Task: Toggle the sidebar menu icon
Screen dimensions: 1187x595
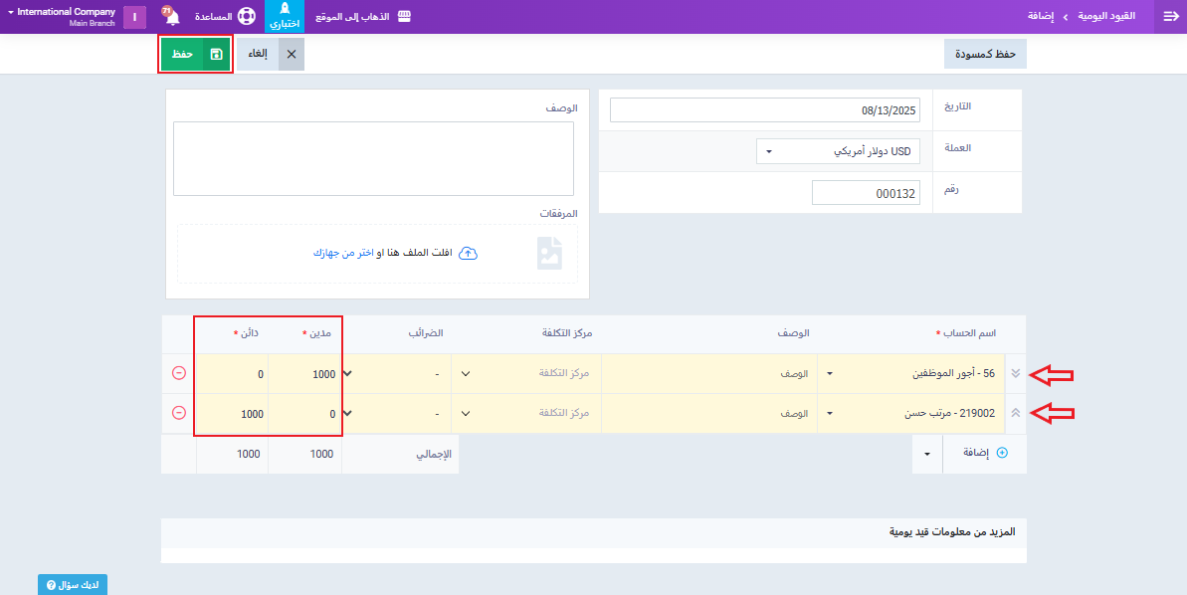Action: point(1170,17)
